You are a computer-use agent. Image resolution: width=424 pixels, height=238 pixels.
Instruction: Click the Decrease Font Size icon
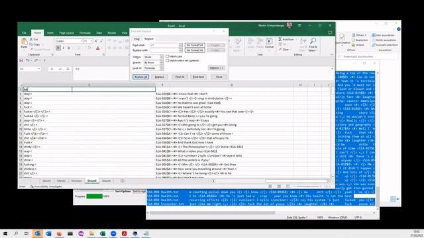101,41
